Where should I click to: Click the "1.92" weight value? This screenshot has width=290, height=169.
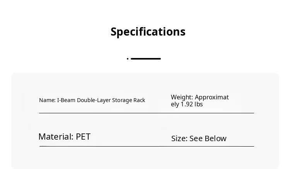pos(187,104)
